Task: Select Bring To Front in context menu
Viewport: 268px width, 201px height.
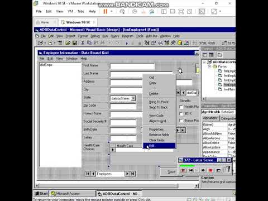Action: click(159, 102)
